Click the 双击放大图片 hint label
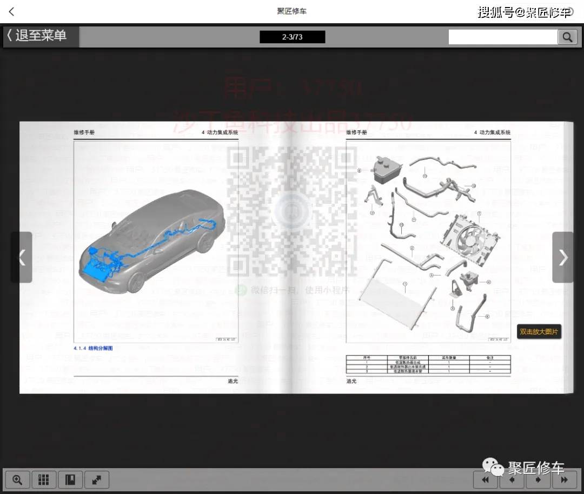 (x=539, y=331)
